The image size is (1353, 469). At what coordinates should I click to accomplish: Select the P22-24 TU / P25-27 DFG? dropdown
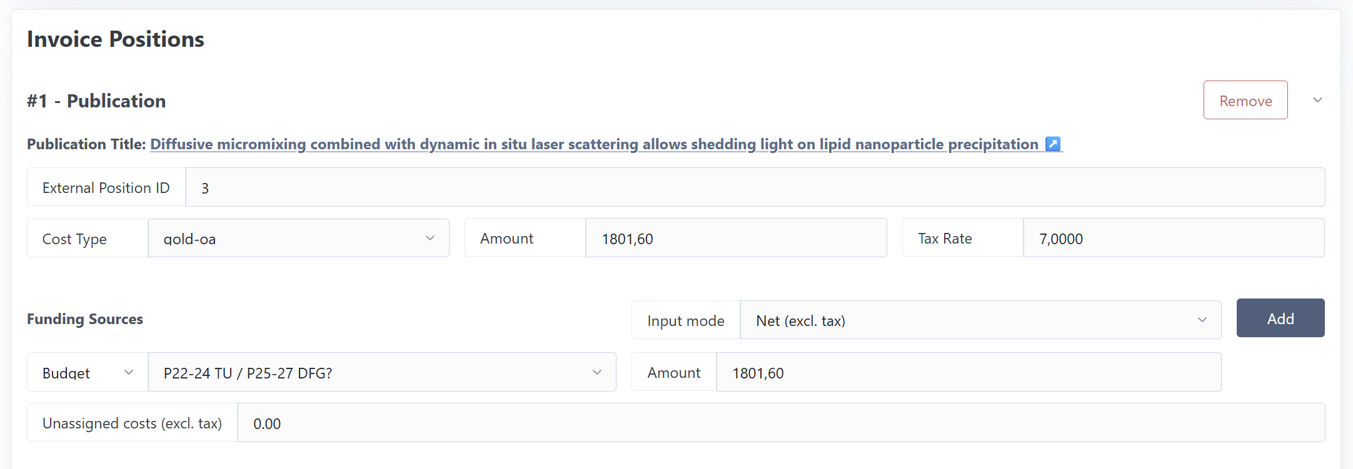(x=381, y=373)
